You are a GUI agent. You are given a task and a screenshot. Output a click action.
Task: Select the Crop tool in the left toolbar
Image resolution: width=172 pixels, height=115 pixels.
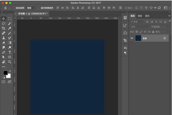point(4,28)
